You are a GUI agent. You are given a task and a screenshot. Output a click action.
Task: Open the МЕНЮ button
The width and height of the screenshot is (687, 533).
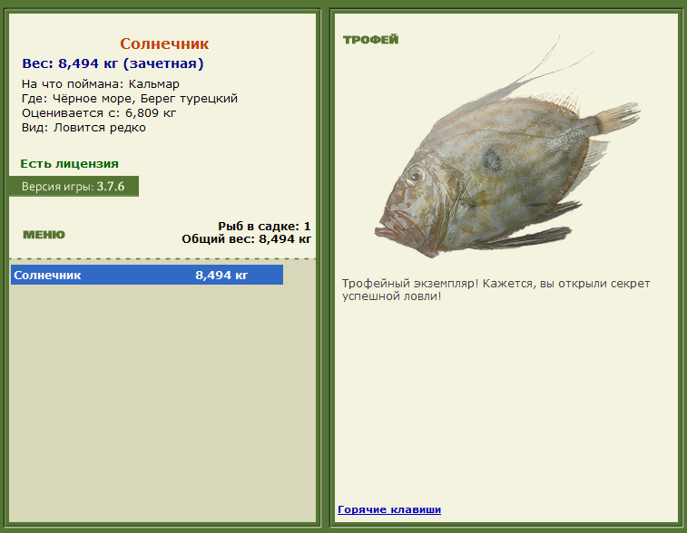[44, 235]
